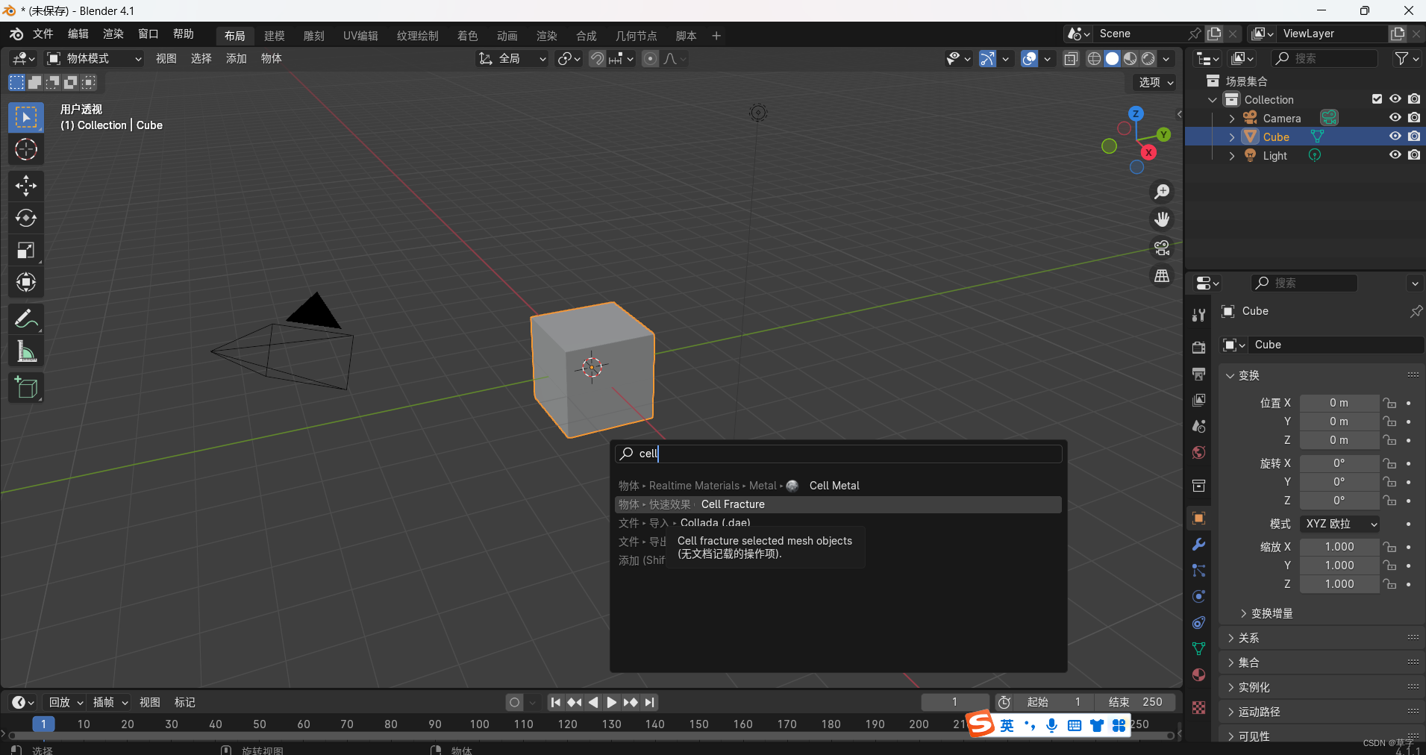Switch orthographic/perspective grid icon
The width and height of the screenshot is (1426, 755).
1162,276
